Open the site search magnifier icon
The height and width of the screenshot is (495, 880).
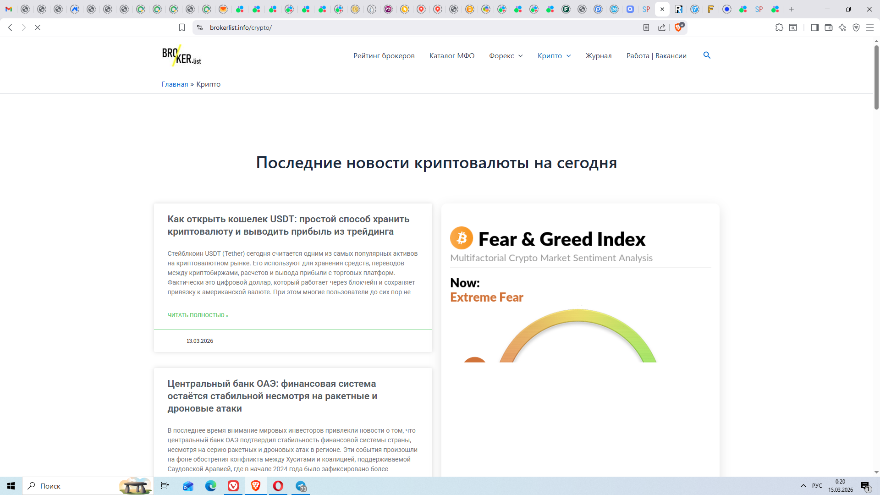[x=707, y=55]
